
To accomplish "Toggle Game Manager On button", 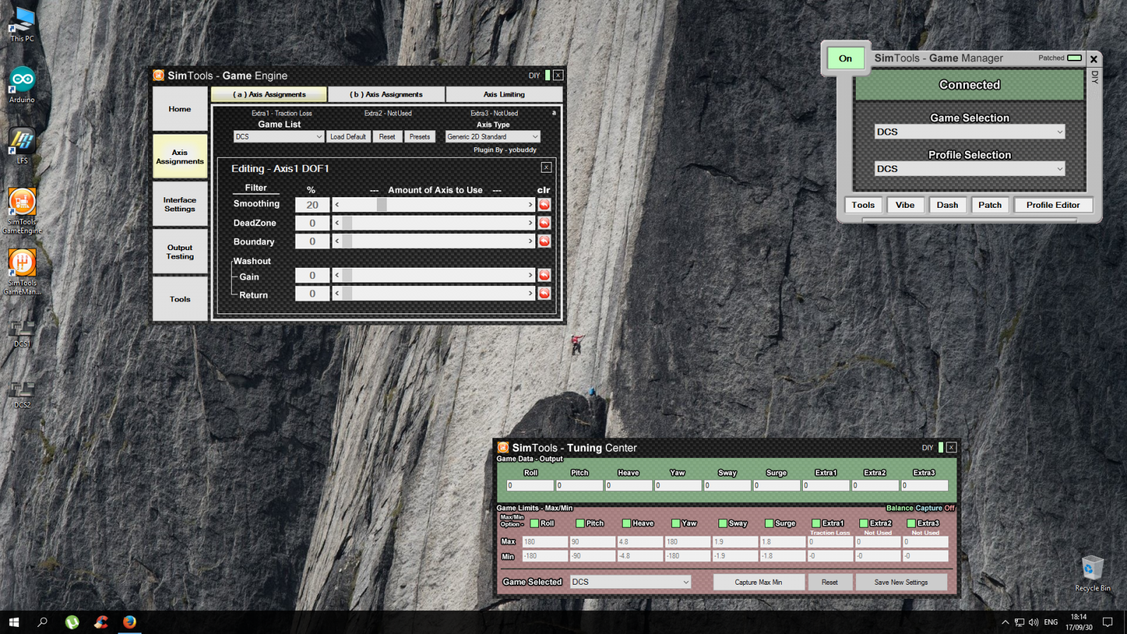I will tap(845, 58).
